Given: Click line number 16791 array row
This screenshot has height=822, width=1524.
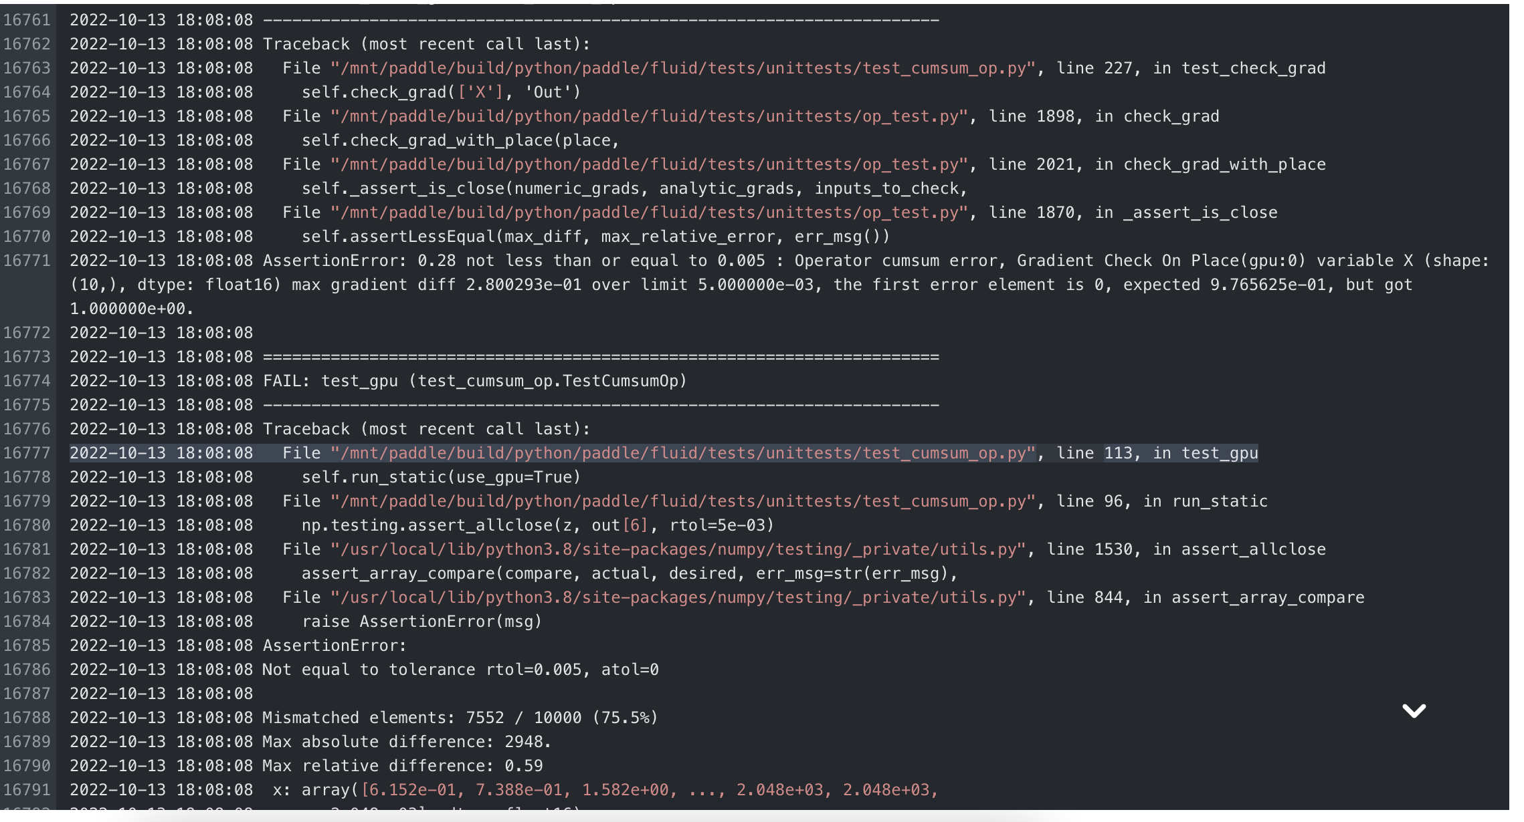Looking at the screenshot, I should coord(27,790).
